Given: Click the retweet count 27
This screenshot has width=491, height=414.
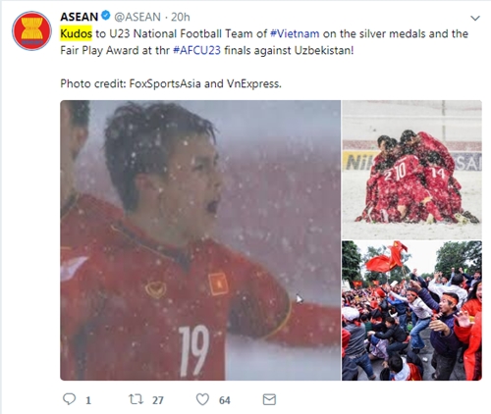Looking at the screenshot, I should coord(158,400).
